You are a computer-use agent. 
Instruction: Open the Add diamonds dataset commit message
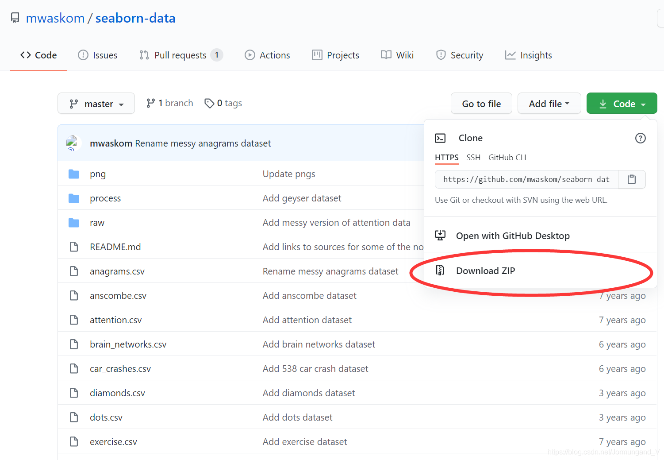(309, 393)
